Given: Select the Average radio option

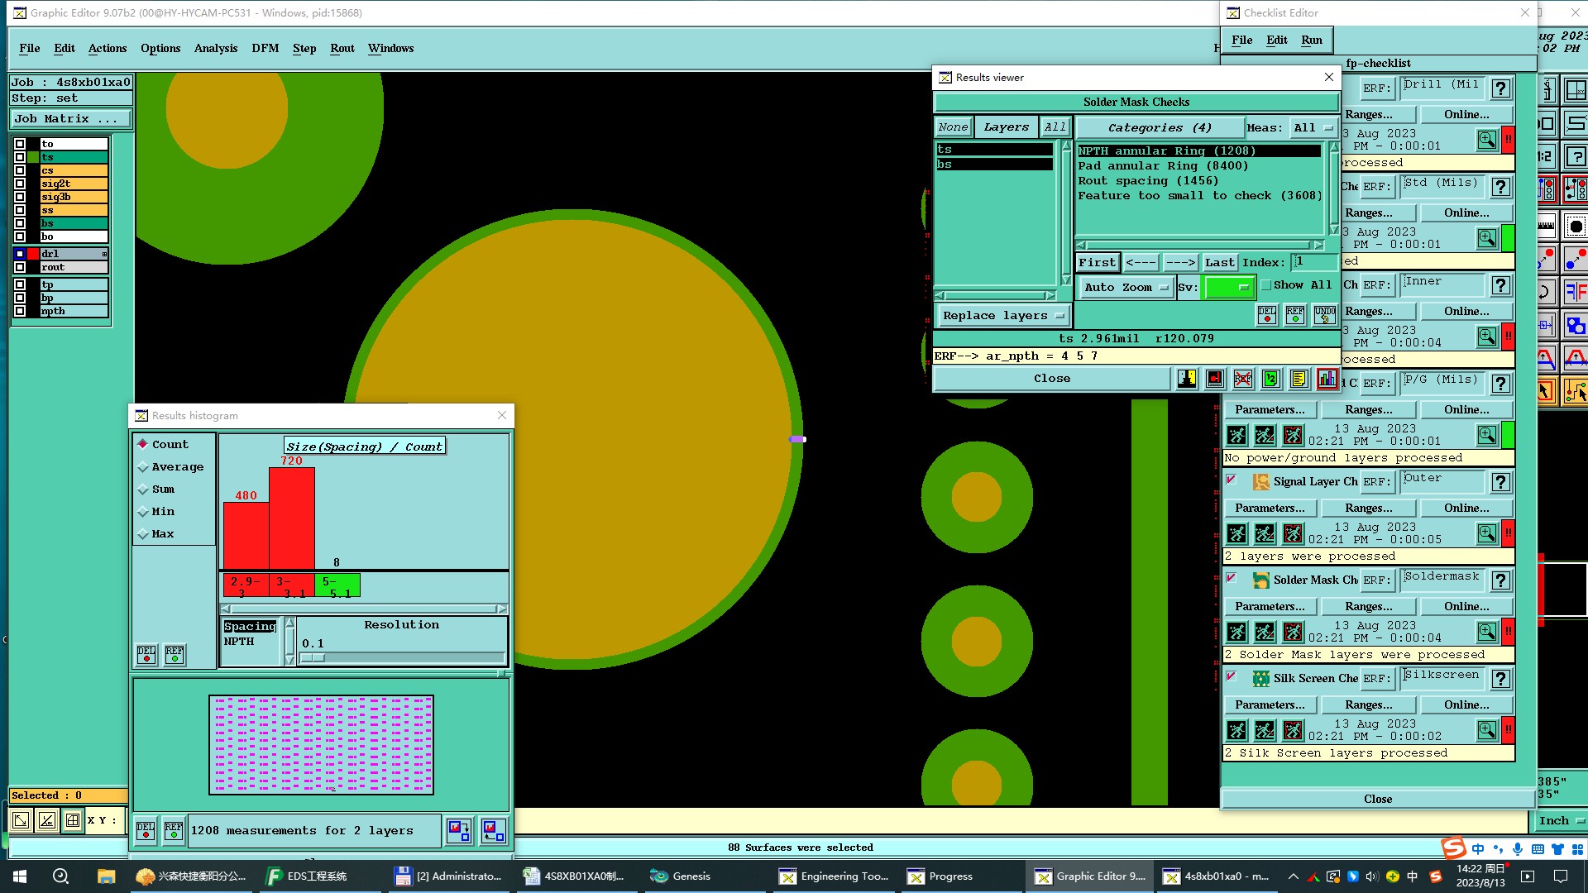Looking at the screenshot, I should 143,467.
